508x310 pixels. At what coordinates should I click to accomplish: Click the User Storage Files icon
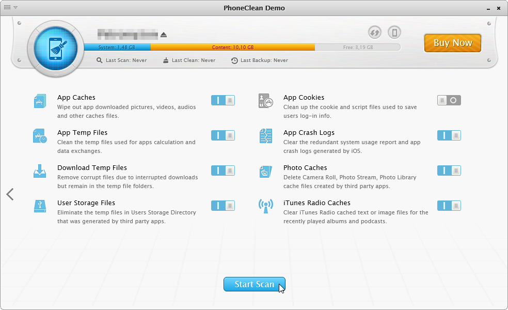click(40, 206)
